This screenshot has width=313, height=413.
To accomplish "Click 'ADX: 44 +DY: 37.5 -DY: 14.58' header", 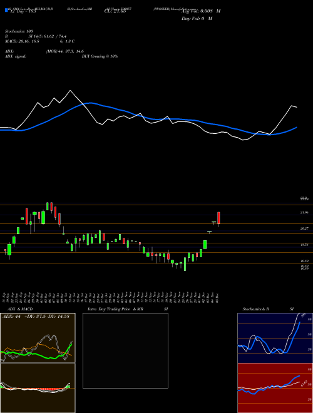I will (x=36, y=317).
